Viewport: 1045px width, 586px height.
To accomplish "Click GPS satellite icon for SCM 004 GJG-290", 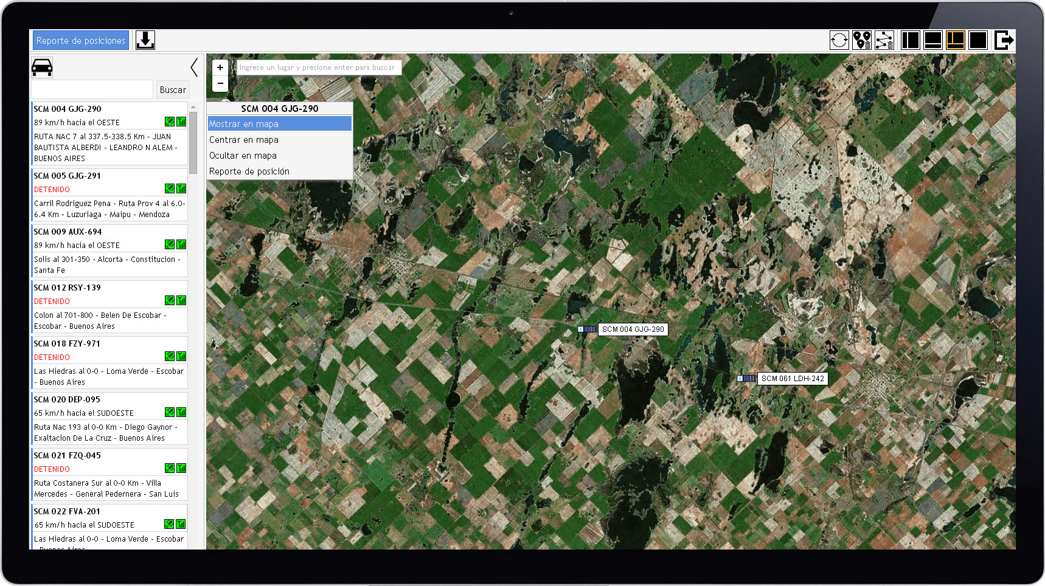I will [170, 122].
